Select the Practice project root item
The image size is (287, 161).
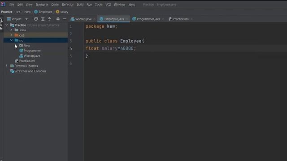pos(35,25)
